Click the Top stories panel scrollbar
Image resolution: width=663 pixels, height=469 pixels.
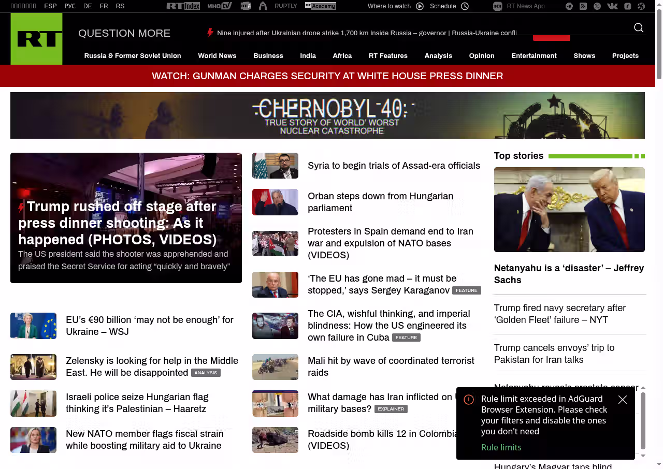click(x=643, y=420)
